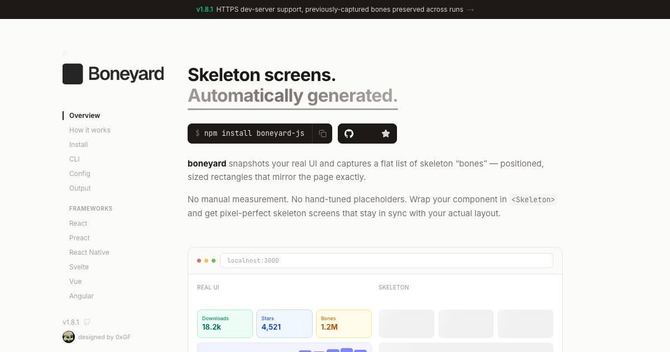Open the Install page
Image resolution: width=670 pixels, height=352 pixels.
pyautogui.click(x=79, y=145)
